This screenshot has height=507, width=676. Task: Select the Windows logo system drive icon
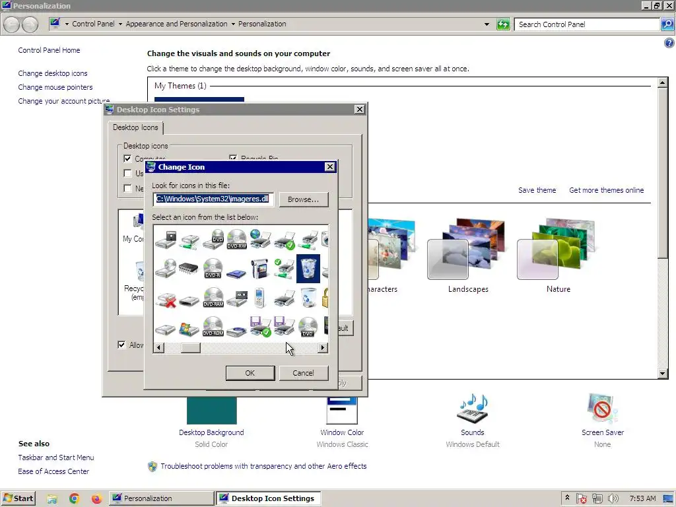(189, 329)
